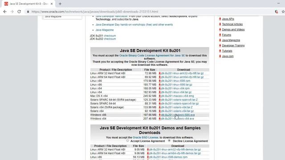Open the Oracle Binary Code License Agreement link
Screen dimensions: 285x160
click(152, 56)
